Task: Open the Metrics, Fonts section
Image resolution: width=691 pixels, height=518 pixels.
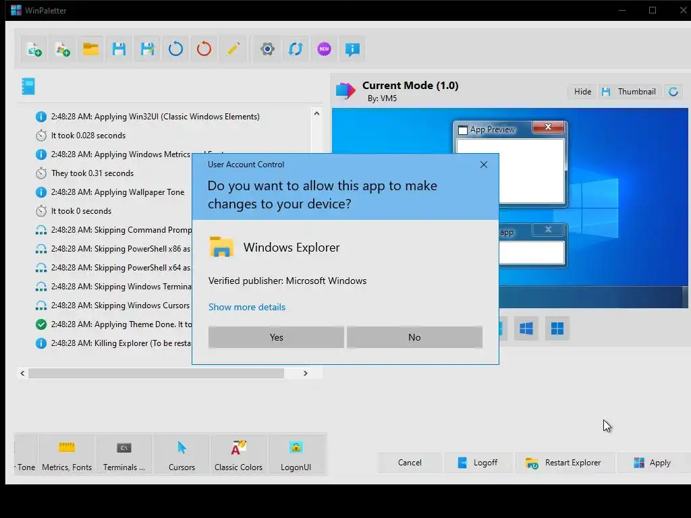Action: tap(67, 455)
